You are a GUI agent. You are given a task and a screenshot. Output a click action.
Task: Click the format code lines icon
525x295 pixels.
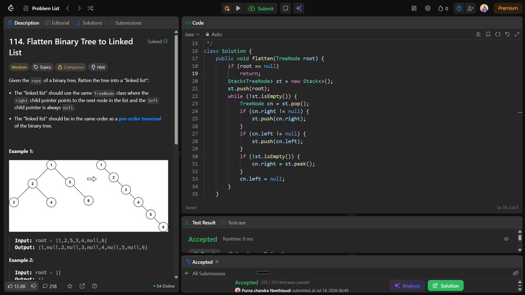pos(478,34)
